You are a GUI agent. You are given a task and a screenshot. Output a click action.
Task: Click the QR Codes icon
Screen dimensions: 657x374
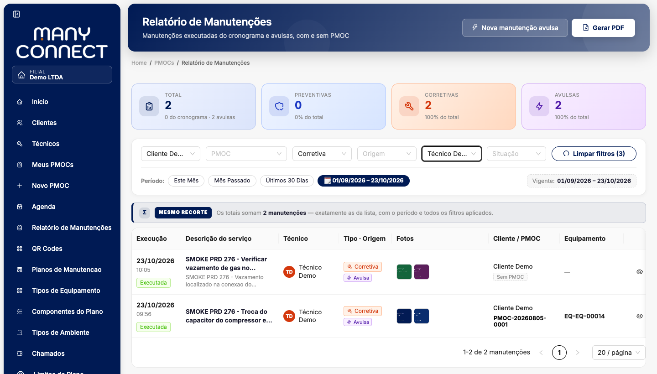pos(20,249)
